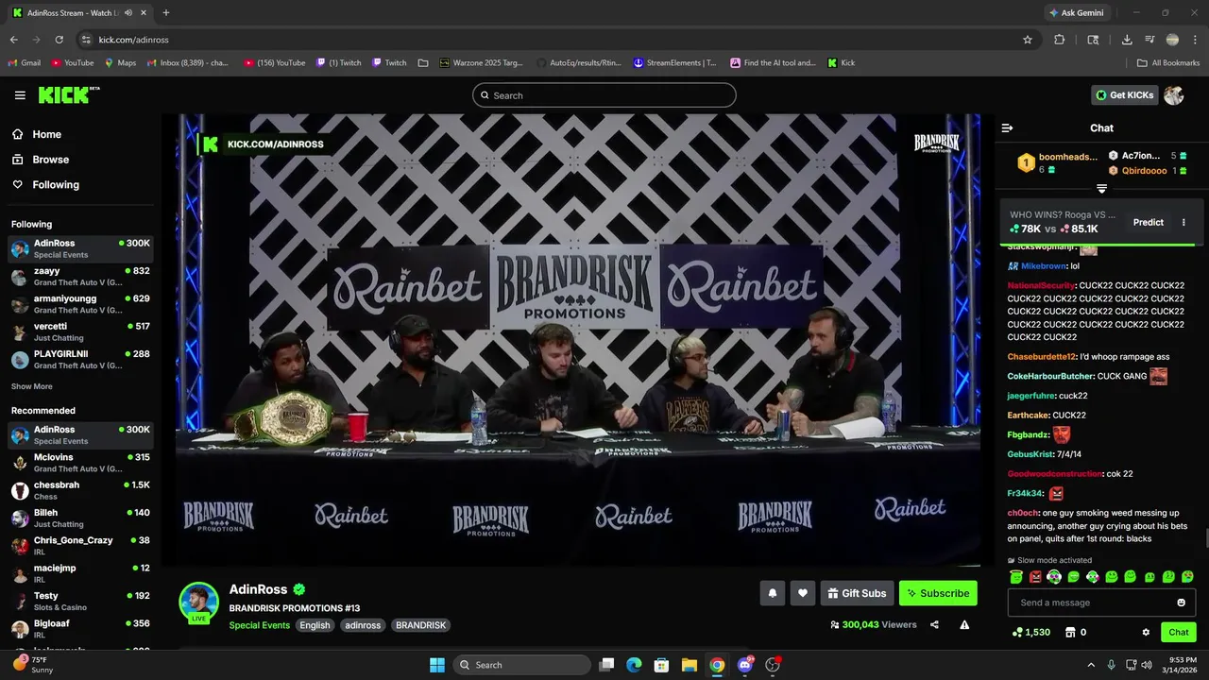The image size is (1209, 680).
Task: Click the 1,530 channel points balance
Action: pyautogui.click(x=1030, y=633)
